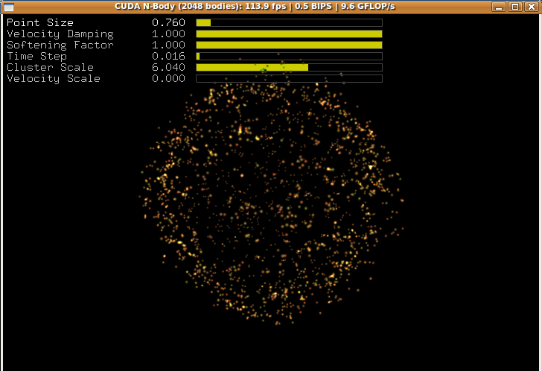Select the Velocity Scale label
Image resolution: width=542 pixels, height=371 pixels.
coord(54,79)
